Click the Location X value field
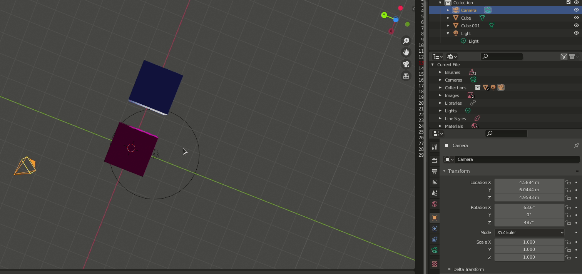This screenshot has height=274, width=582. [529, 182]
